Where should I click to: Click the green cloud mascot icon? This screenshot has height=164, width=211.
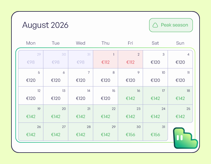coord(186,138)
